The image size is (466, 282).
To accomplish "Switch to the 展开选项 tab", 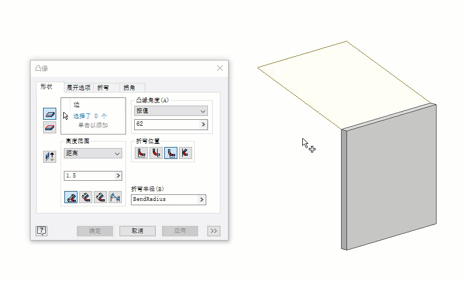I will click(x=79, y=88).
